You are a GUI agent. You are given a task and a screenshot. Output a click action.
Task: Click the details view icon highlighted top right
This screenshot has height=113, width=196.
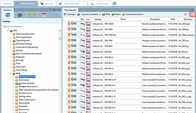point(192,14)
